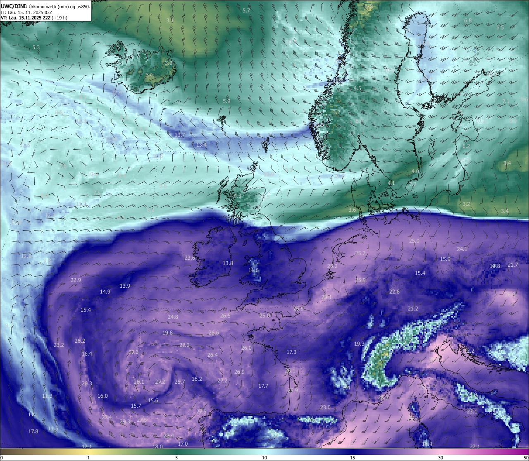Click the map value '22.6'
Screen dimensions: 529x461
394,291
